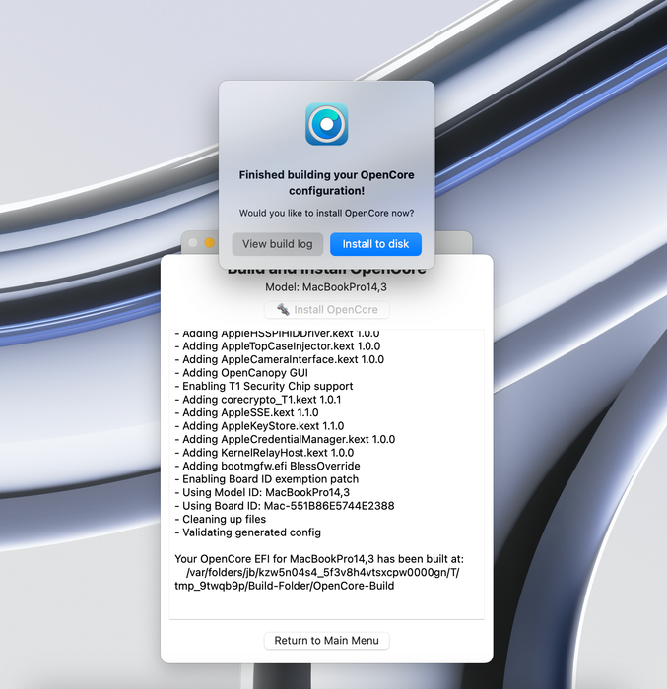Click the OpenCore Legacy Patcher app icon
Viewport: 667px width, 689px height.
point(326,124)
